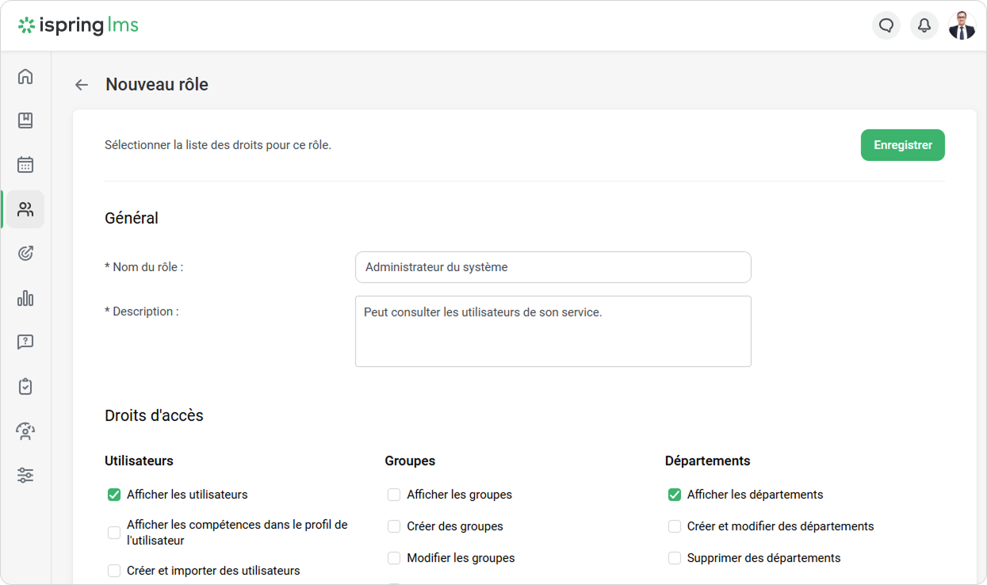Uncheck Afficher les utilisateurs checkbox
This screenshot has width=987, height=585.
[x=114, y=495]
